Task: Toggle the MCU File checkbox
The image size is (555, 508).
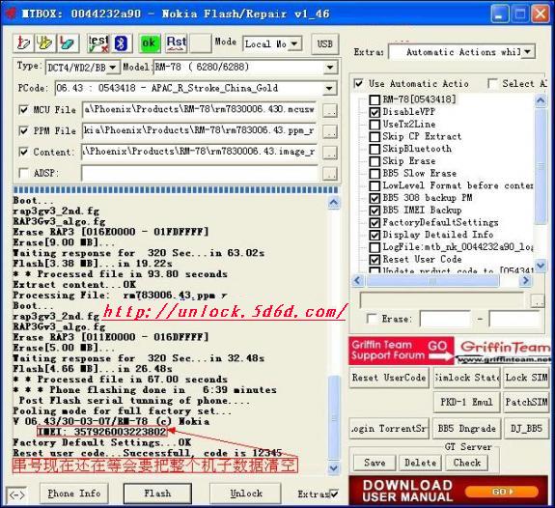Action: 23,110
